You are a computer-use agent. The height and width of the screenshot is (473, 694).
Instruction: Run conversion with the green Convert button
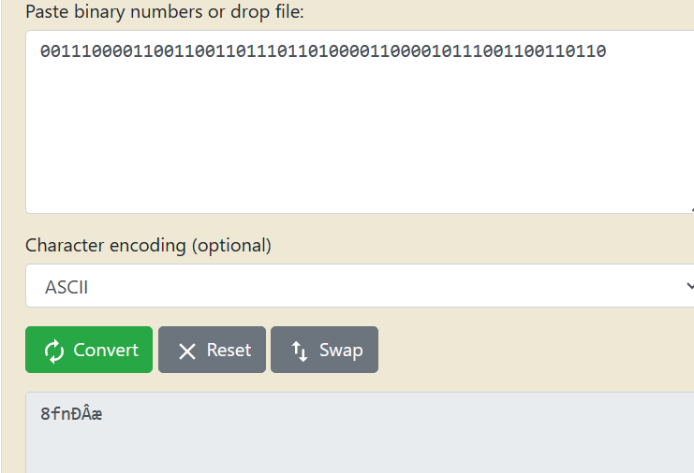[89, 350]
